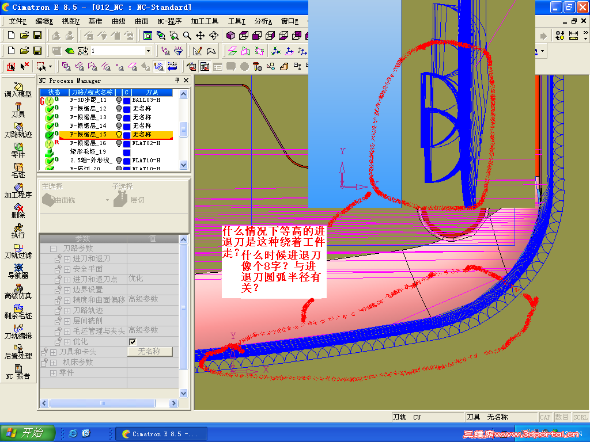Toggle the 优化 checkbox
The height and width of the screenshot is (442, 590).
(133, 342)
